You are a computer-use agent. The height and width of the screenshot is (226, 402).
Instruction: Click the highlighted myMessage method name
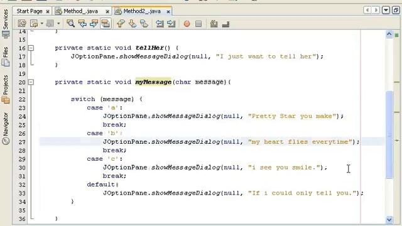point(153,82)
